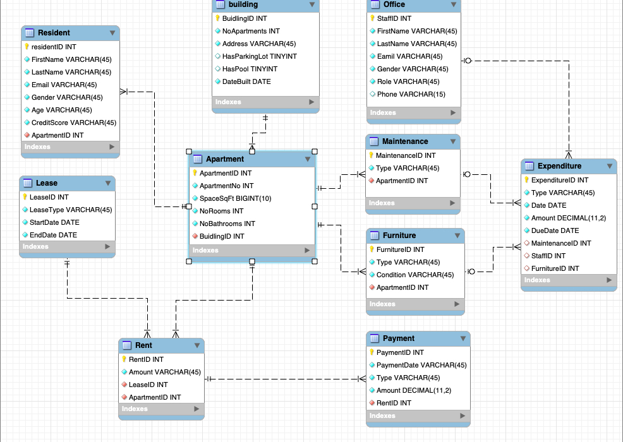Click the Resident table icon
Image resolution: width=623 pixels, height=442 pixels.
point(30,33)
